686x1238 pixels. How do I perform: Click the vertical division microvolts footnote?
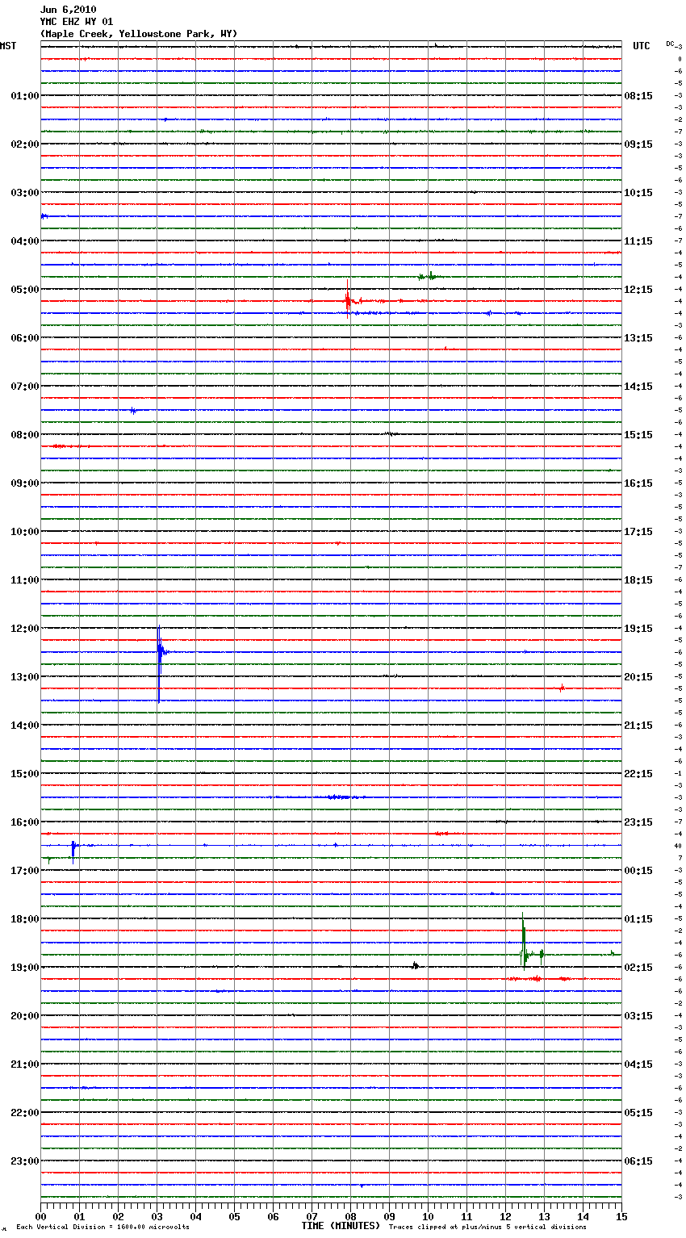point(102,1228)
